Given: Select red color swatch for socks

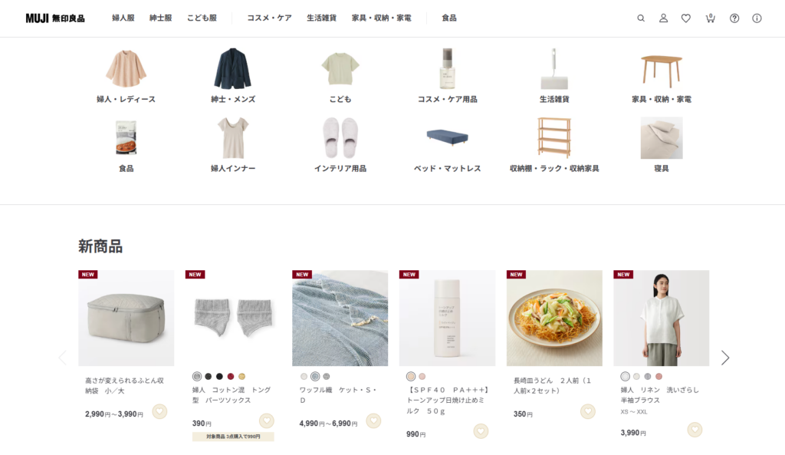Looking at the screenshot, I should pyautogui.click(x=231, y=376).
